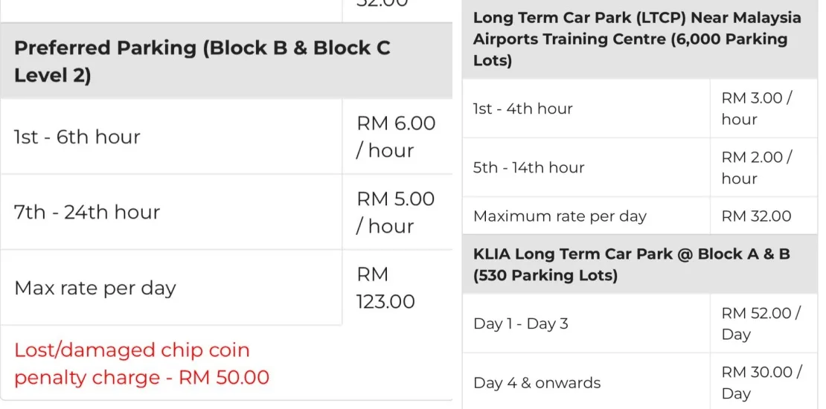The width and height of the screenshot is (826, 409).
Task: Select the "Day 1 - Day 3" row label
Action: point(521,323)
